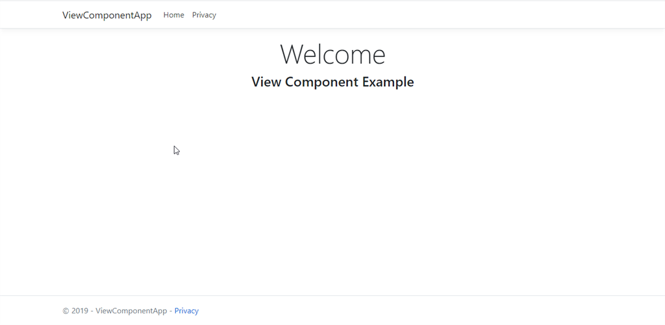The image size is (665, 325).
Task: Click the 2019 year text in footer
Action: point(80,311)
